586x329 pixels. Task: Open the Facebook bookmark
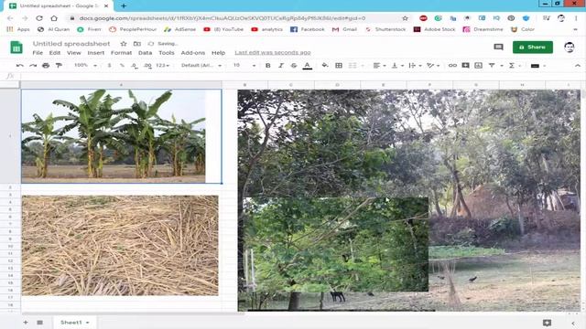click(308, 29)
